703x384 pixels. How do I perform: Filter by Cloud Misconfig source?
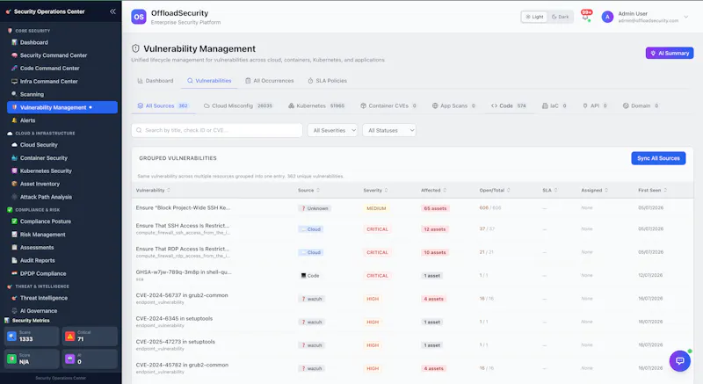tap(238, 105)
